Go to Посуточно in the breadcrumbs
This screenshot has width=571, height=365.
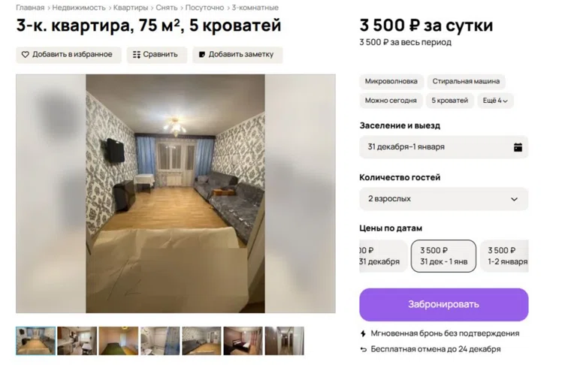(x=204, y=8)
